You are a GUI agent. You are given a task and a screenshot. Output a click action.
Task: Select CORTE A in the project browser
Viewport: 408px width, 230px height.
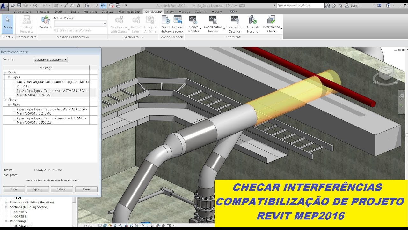click(x=20, y=212)
